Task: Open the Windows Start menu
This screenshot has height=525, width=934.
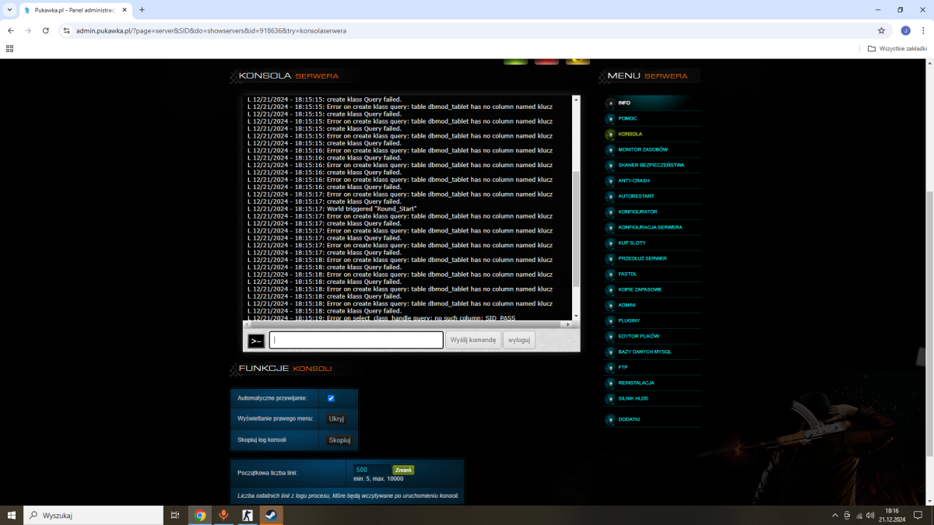Action: [x=11, y=515]
